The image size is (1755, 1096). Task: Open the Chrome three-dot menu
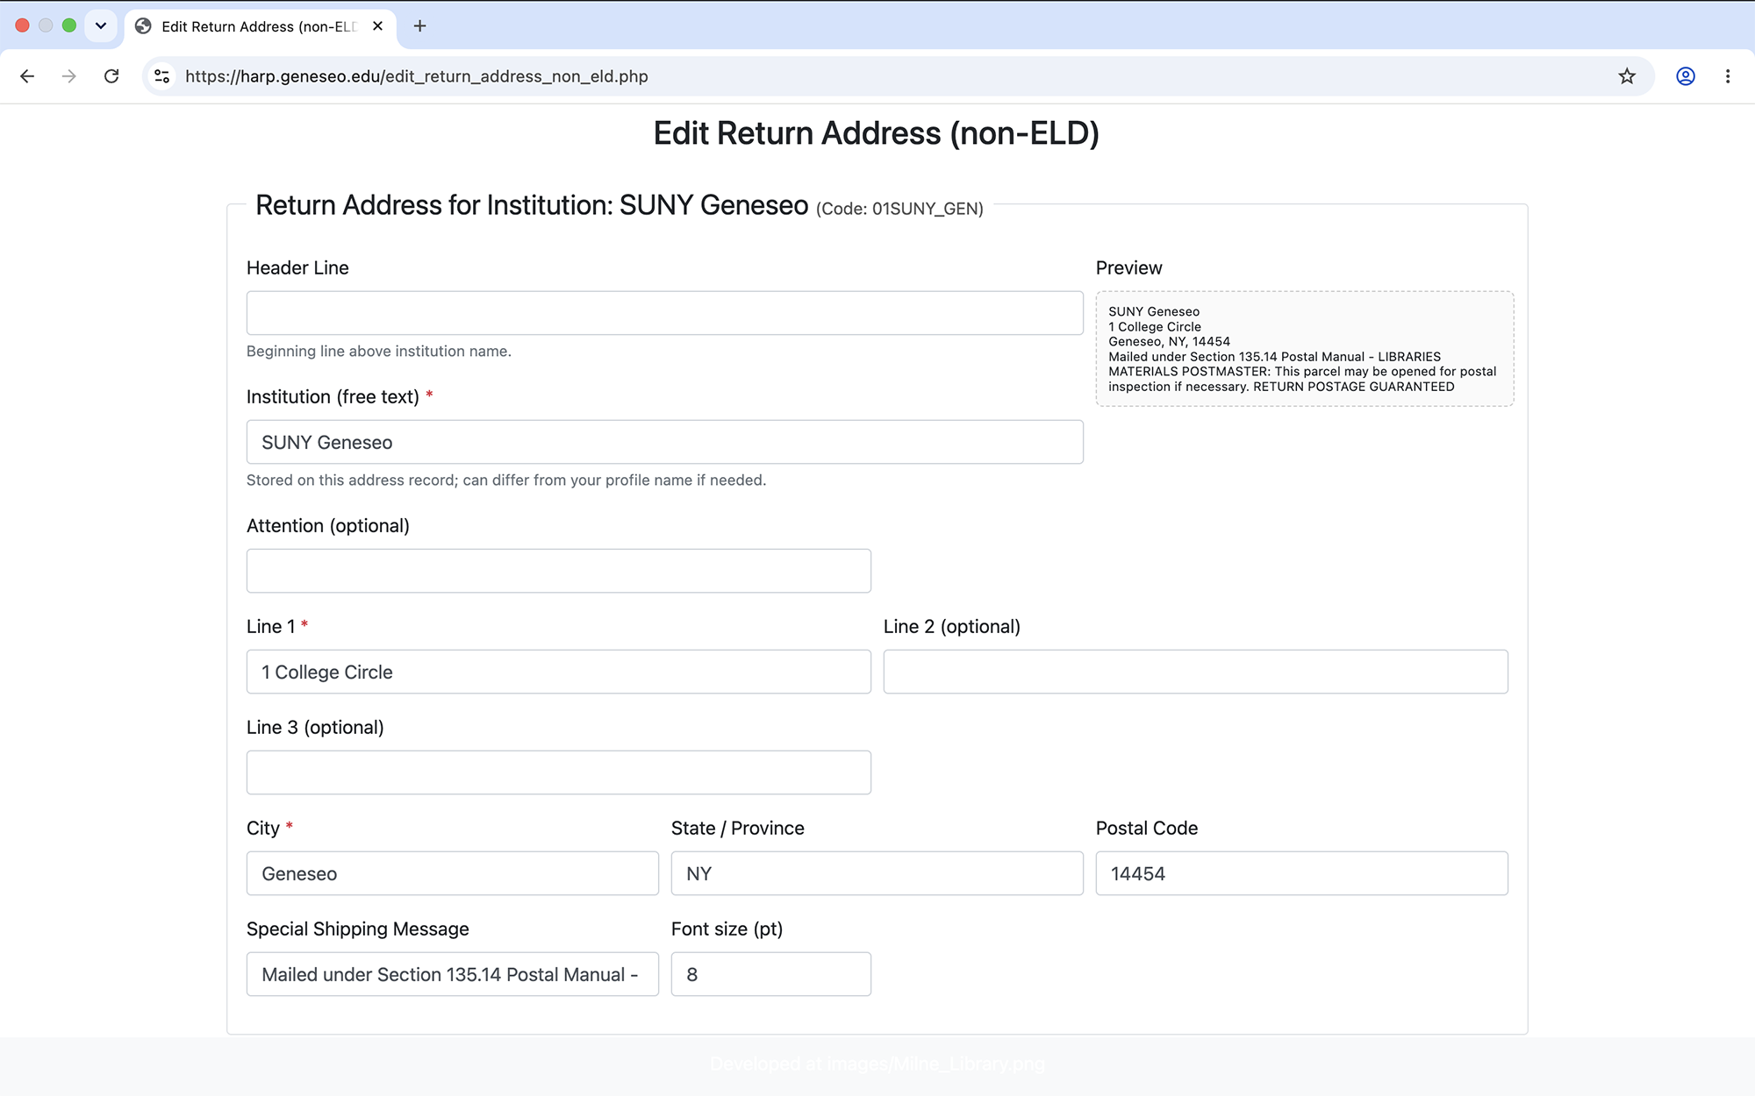click(1728, 76)
